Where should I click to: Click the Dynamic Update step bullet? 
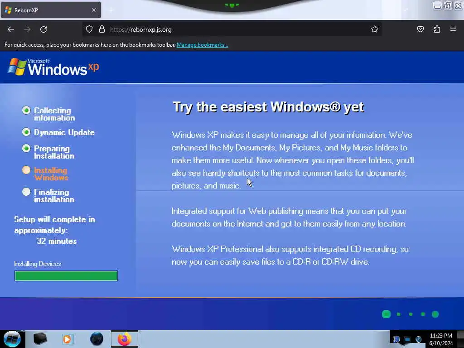(26, 132)
